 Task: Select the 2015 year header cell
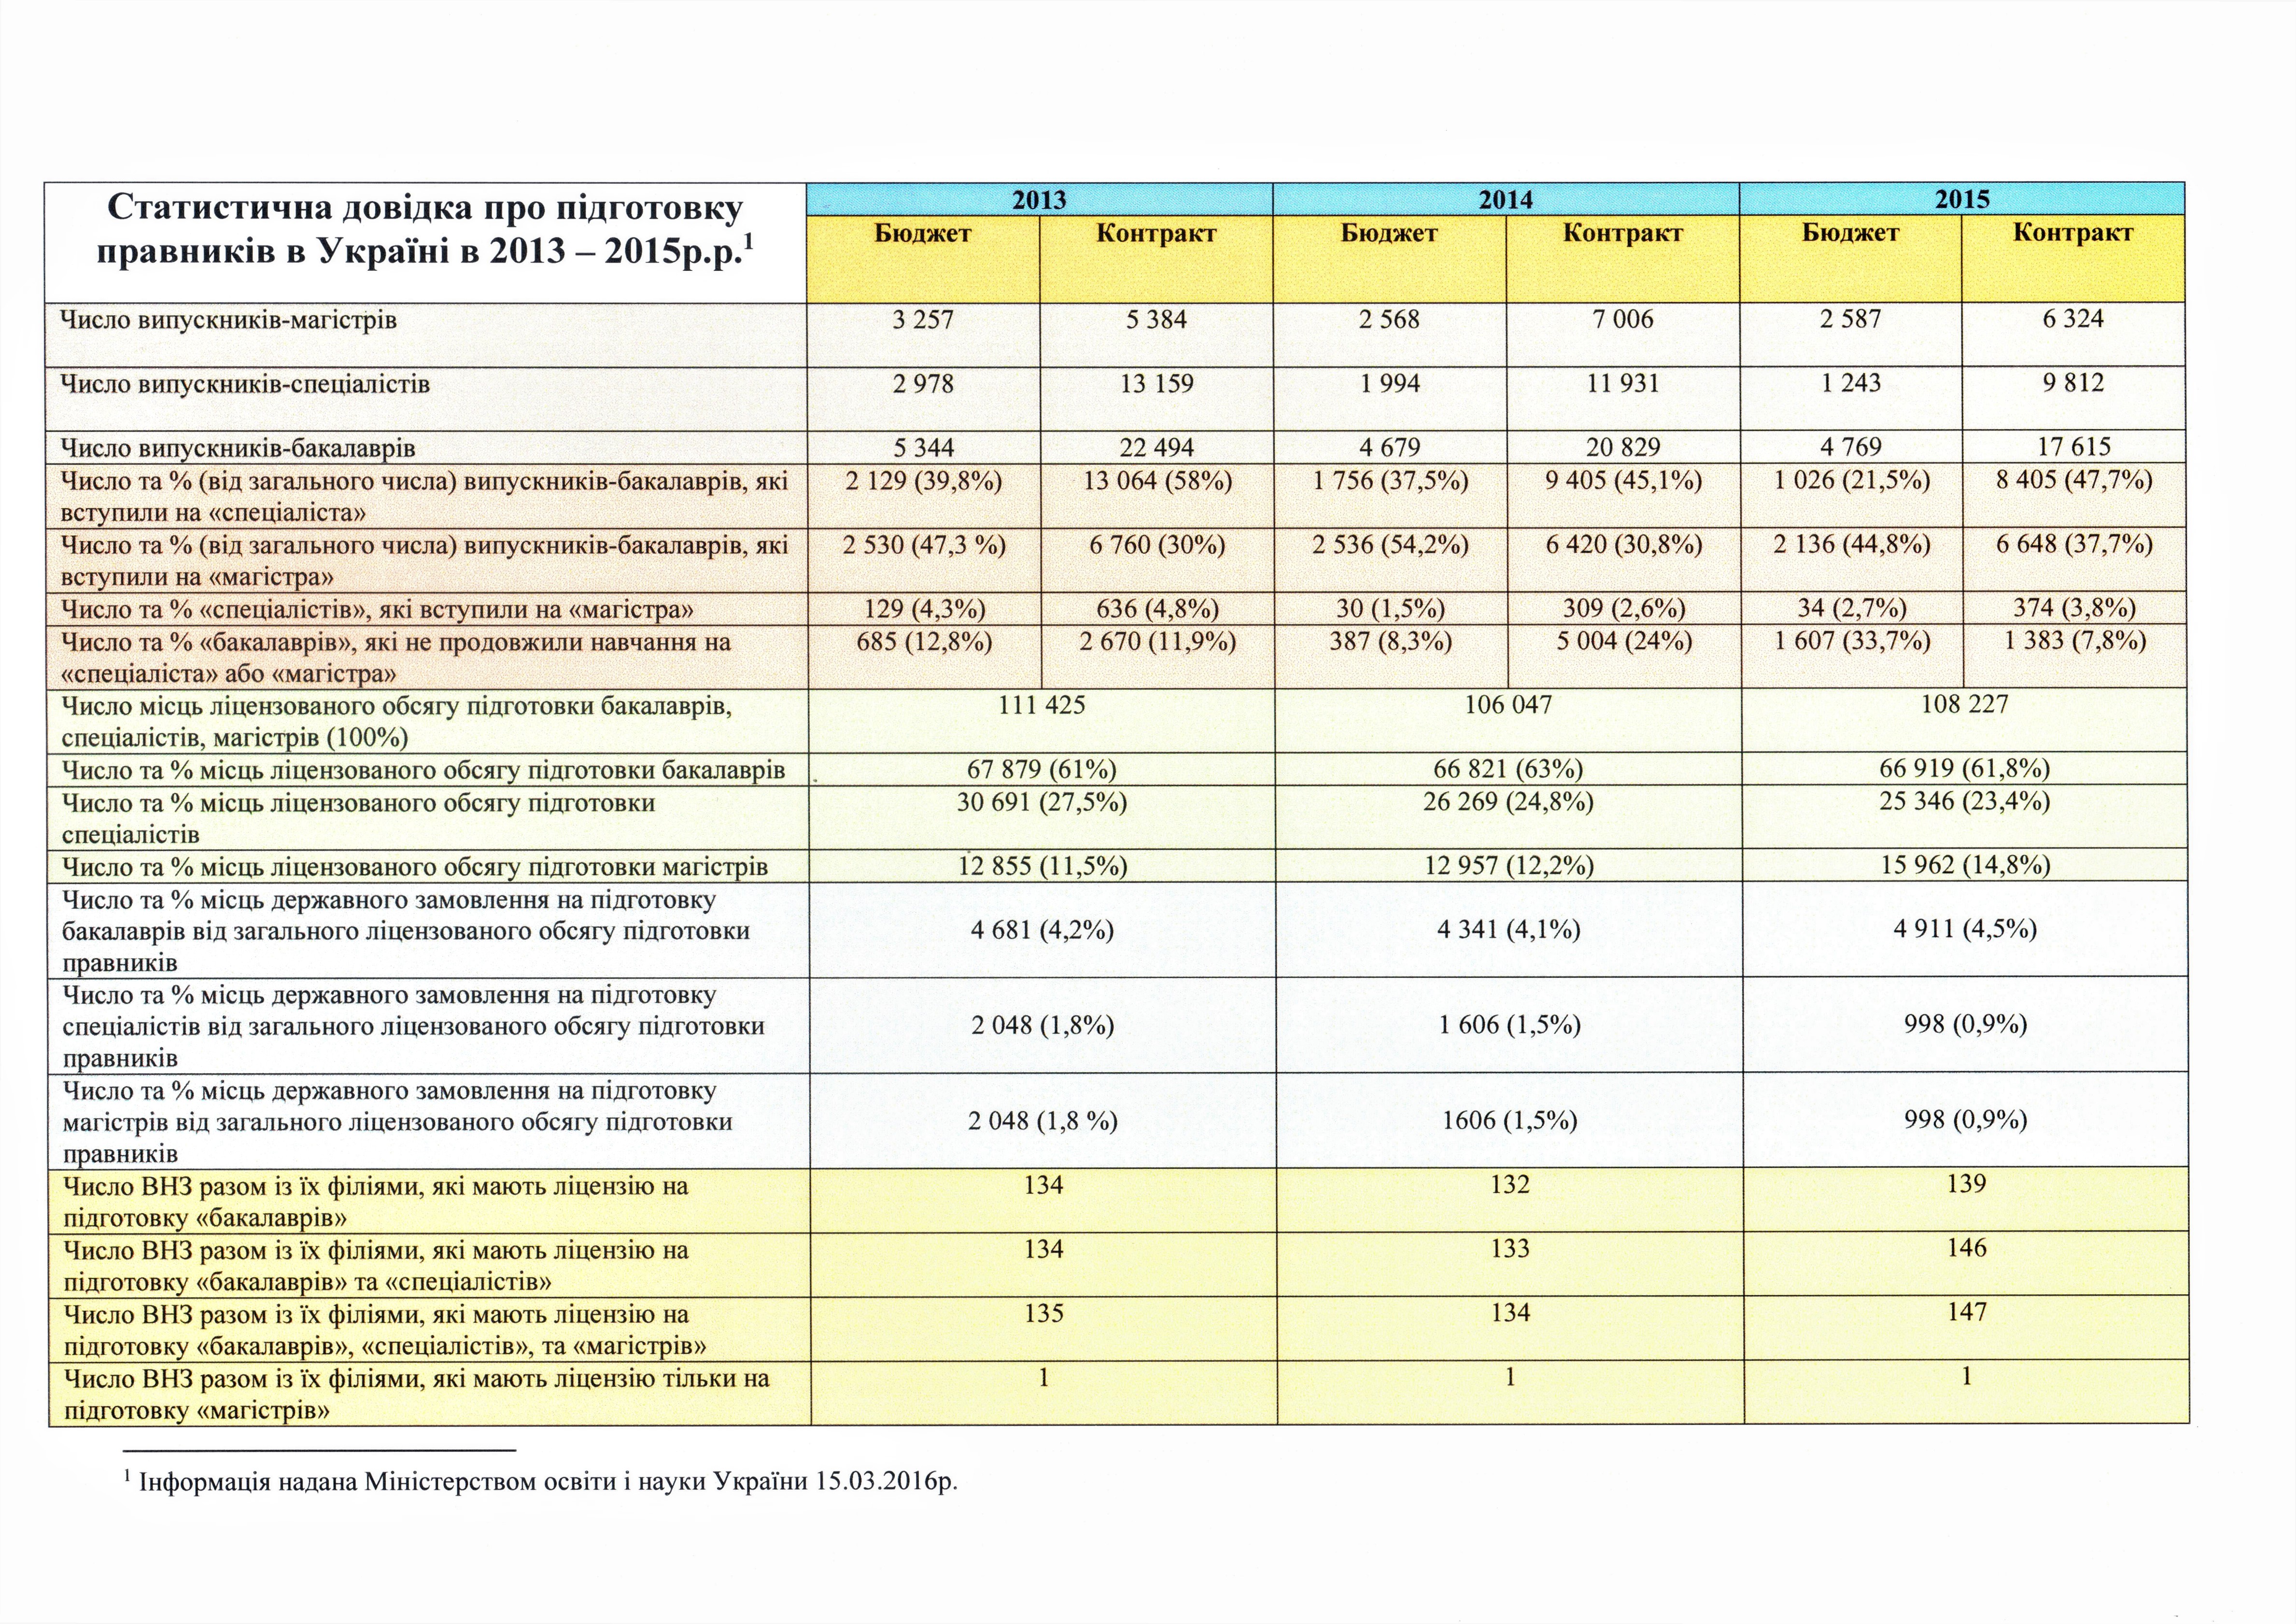pyautogui.click(x=1962, y=198)
